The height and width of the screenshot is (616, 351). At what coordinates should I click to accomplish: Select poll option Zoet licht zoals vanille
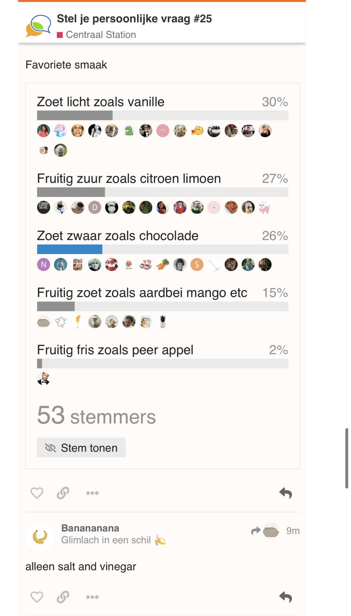pos(100,102)
